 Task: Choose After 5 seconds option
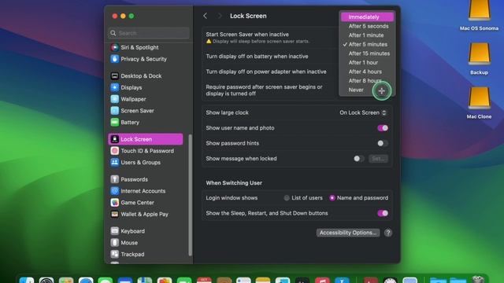367,26
